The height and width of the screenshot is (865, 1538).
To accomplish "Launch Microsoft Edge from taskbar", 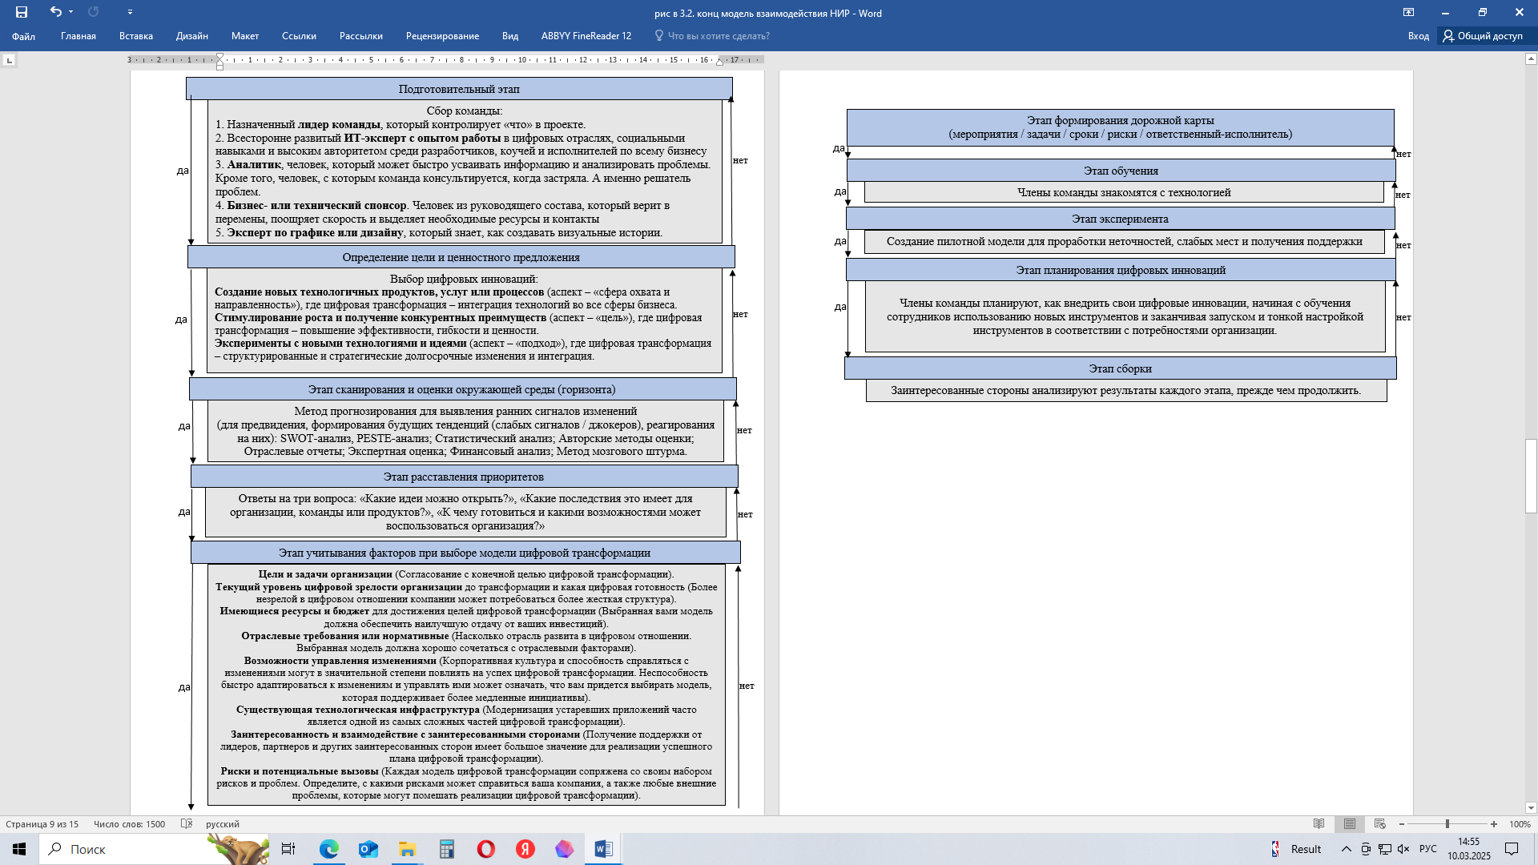I will (x=328, y=849).
